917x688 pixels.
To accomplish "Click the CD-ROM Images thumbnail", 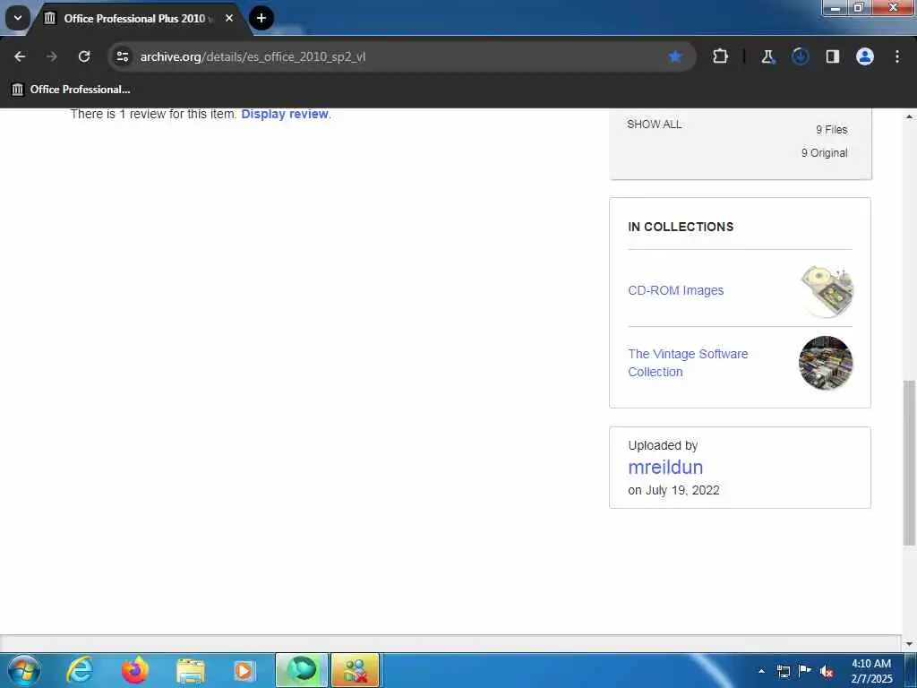I will (x=827, y=290).
